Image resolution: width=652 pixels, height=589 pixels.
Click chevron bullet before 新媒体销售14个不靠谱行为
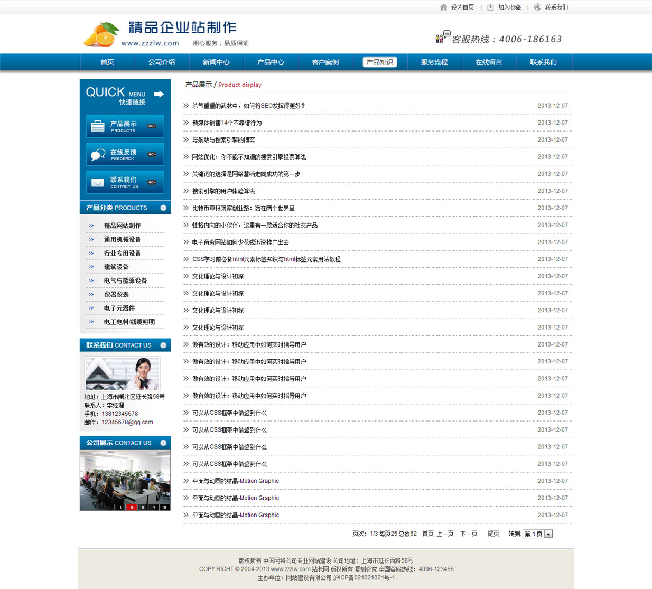pos(186,123)
